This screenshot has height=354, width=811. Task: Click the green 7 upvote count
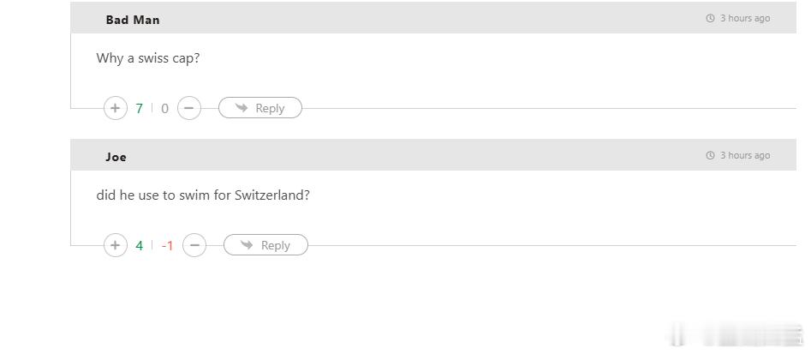tap(139, 109)
